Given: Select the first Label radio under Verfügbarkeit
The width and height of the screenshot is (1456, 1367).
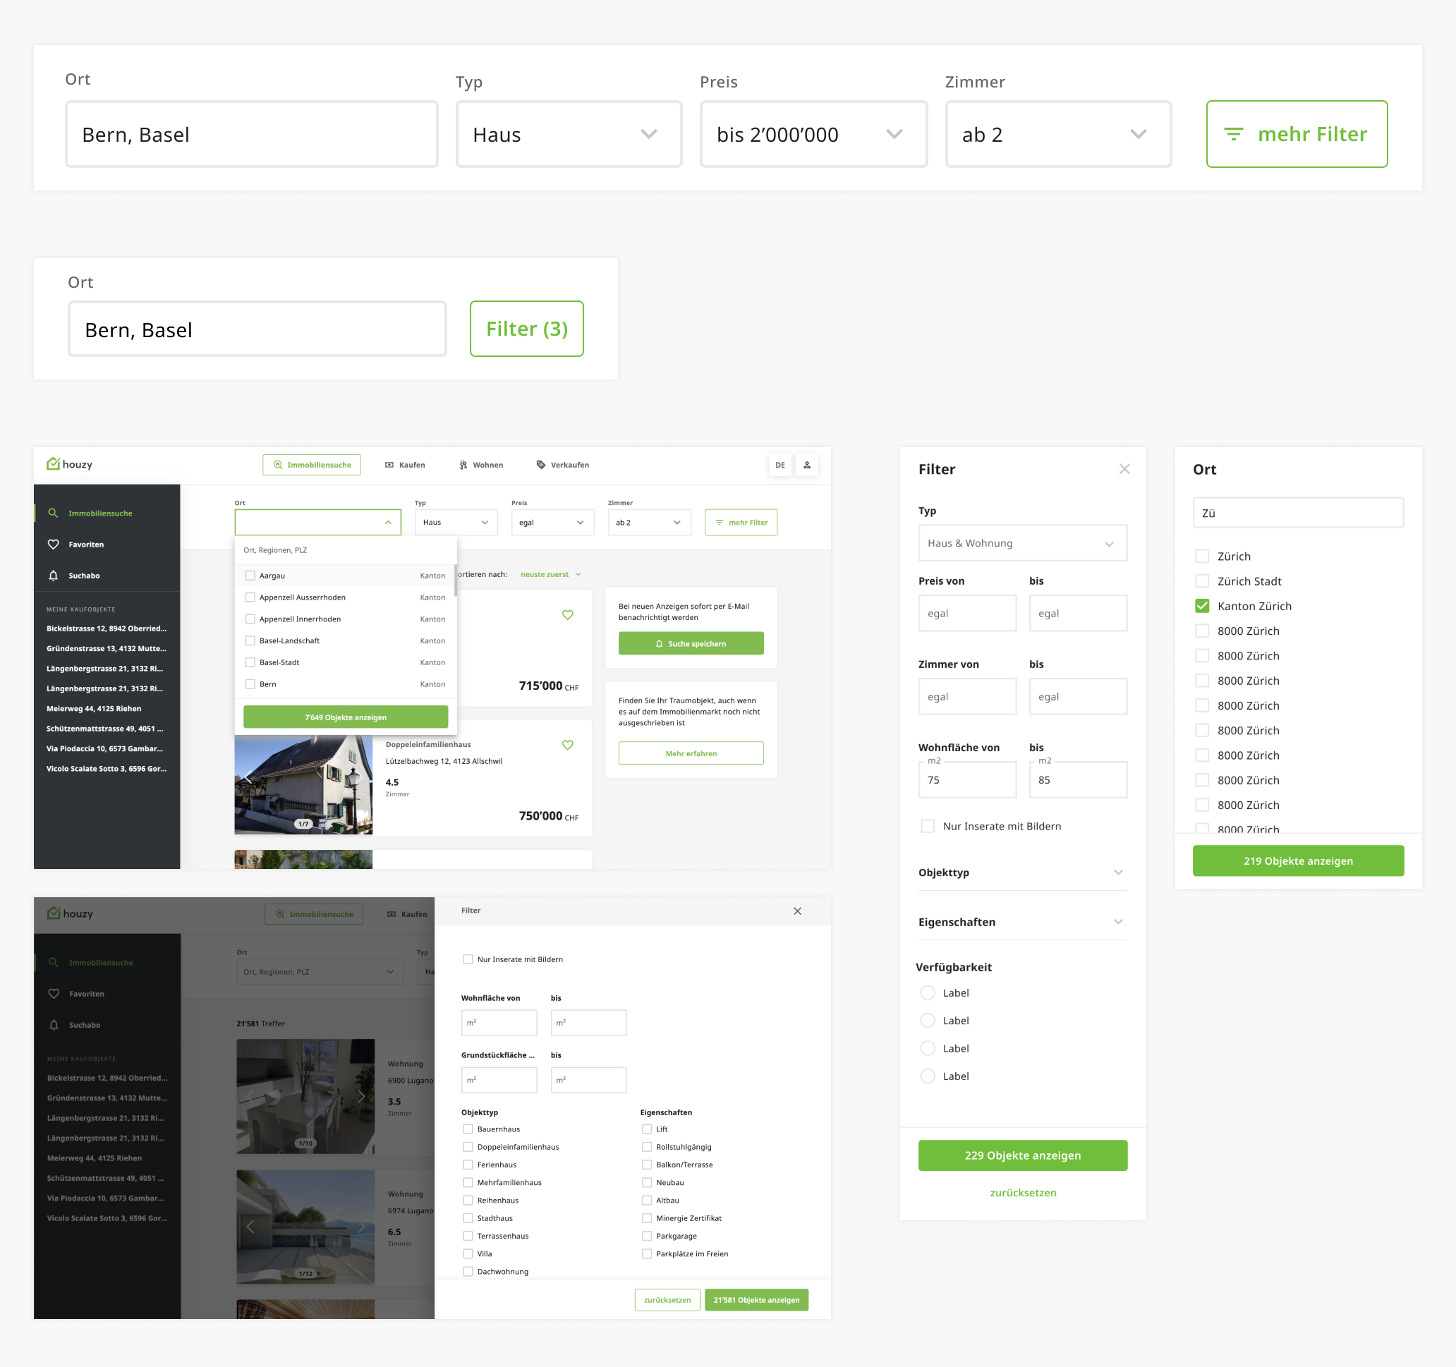Looking at the screenshot, I should point(927,993).
